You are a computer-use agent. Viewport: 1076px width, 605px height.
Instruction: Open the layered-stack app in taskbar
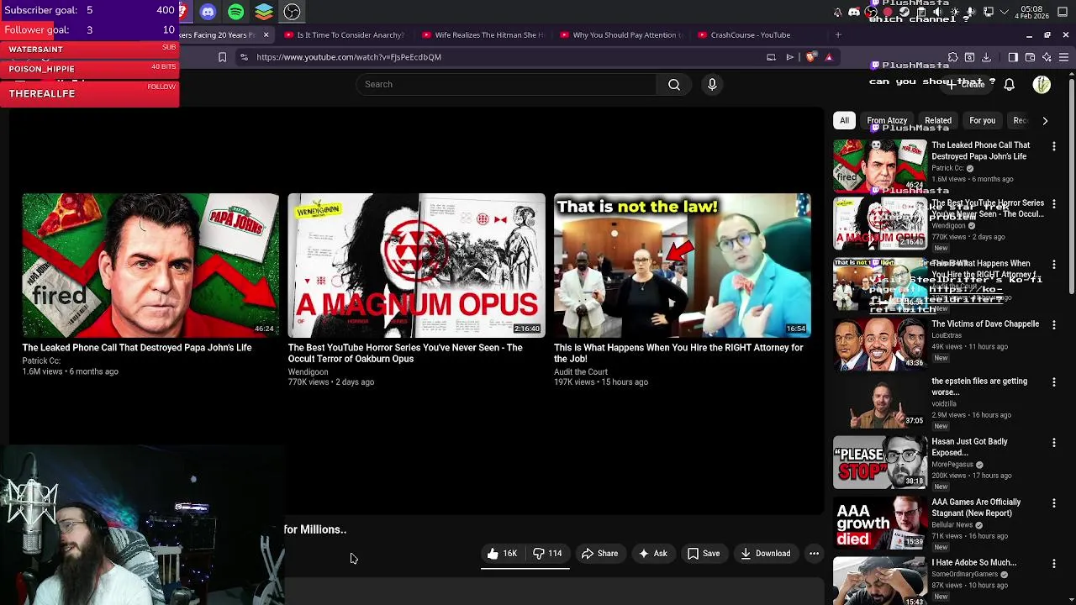tap(264, 12)
